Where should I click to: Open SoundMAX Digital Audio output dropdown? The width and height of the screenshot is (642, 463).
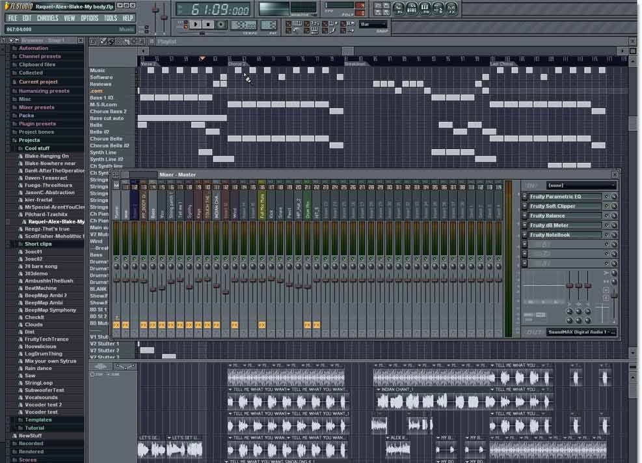582,332
